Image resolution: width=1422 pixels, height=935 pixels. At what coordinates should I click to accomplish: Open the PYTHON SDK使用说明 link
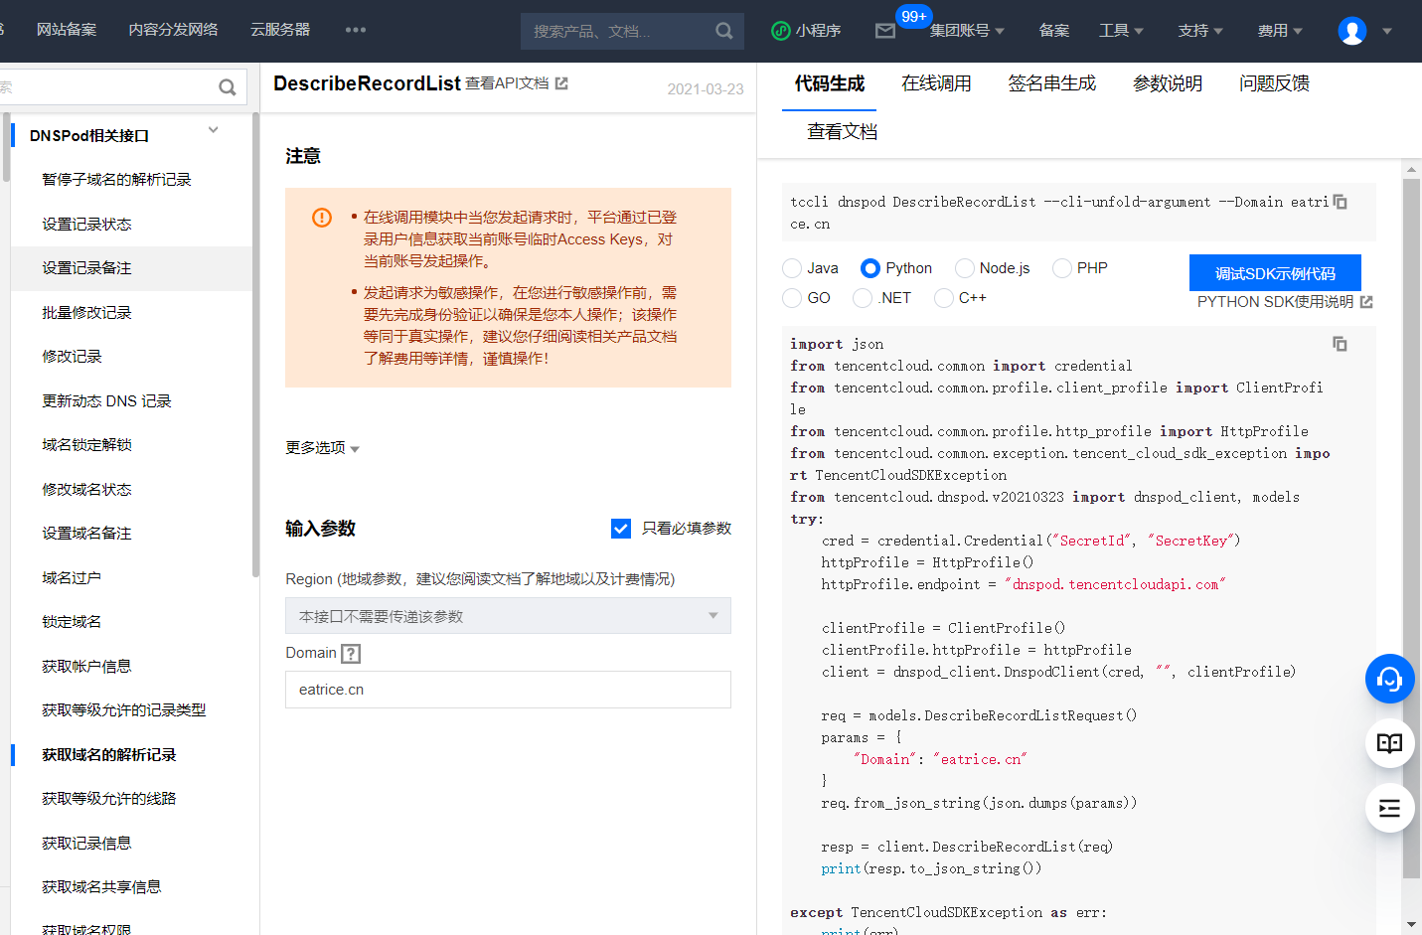click(x=1275, y=302)
